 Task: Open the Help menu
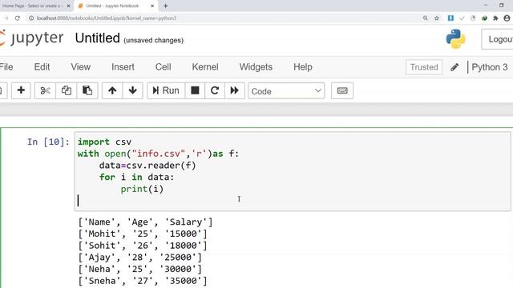pyautogui.click(x=303, y=67)
